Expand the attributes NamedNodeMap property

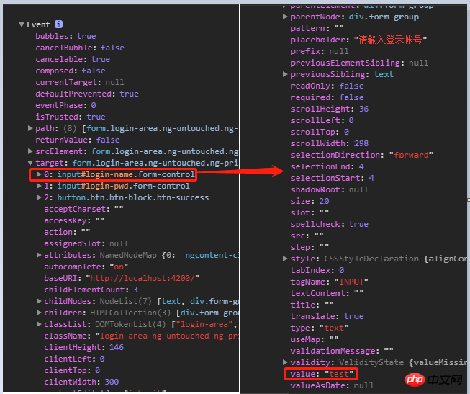tap(39, 255)
